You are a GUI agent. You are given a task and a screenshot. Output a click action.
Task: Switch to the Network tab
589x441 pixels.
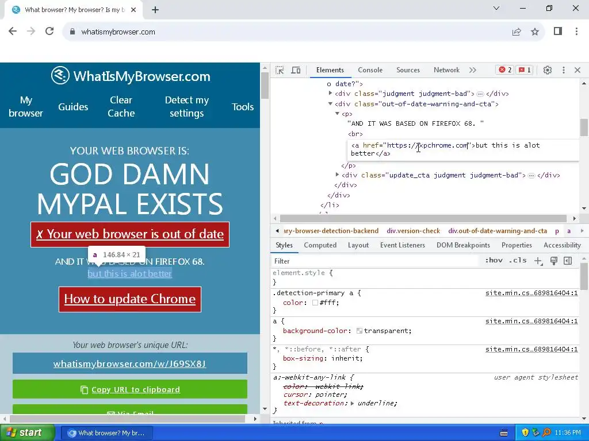pyautogui.click(x=446, y=70)
